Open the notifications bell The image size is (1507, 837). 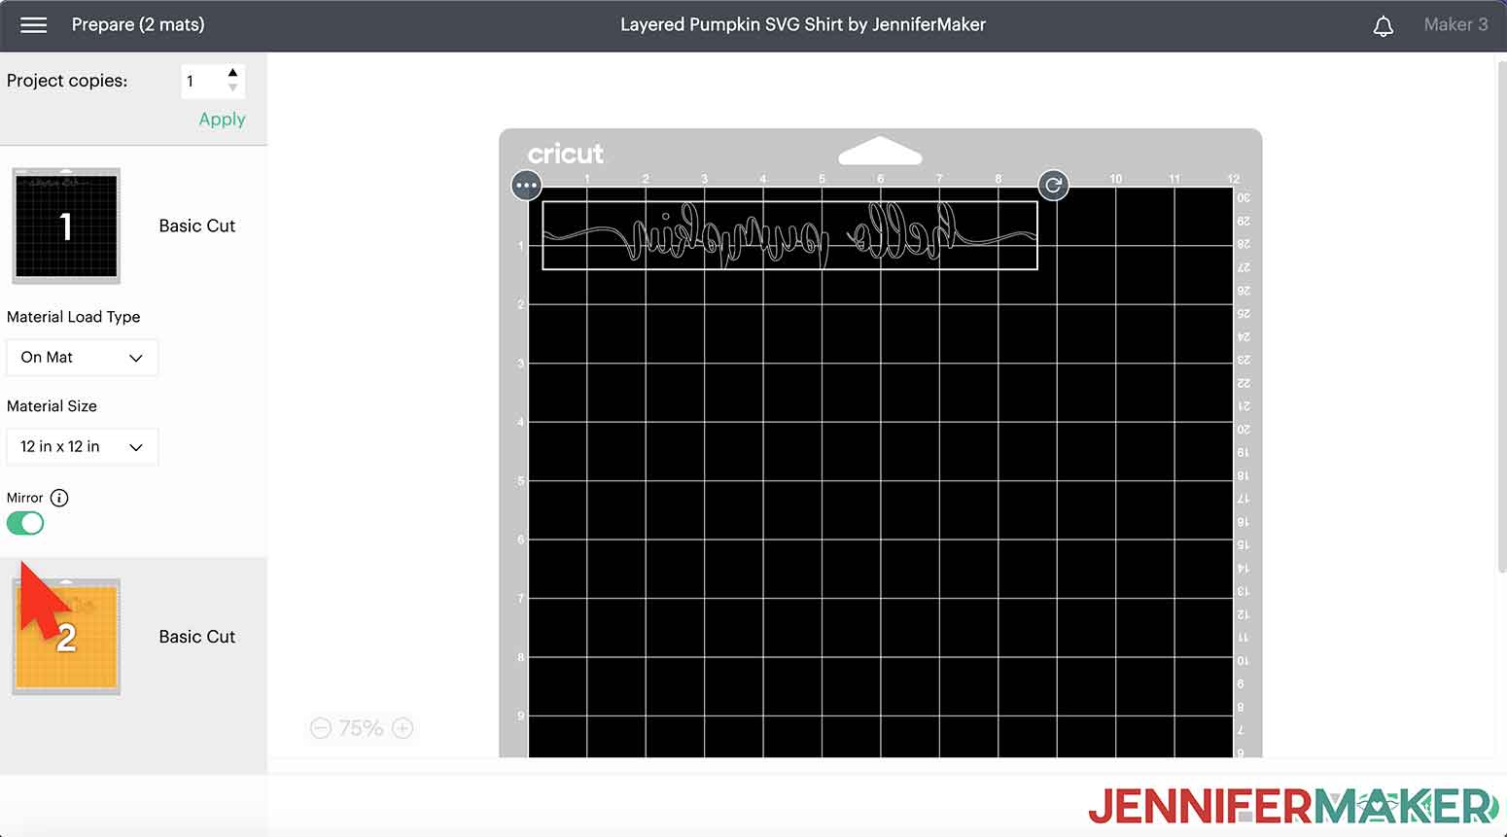click(1383, 26)
